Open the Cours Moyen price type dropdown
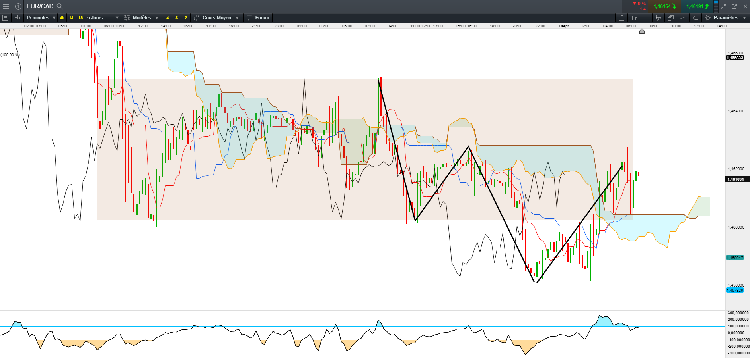The image size is (750, 358). pyautogui.click(x=216, y=18)
